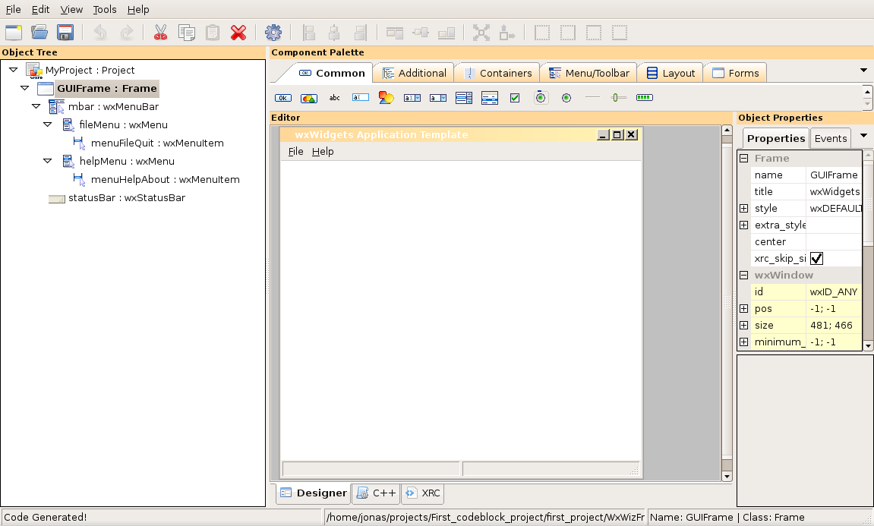Toggle the xrc_skip_si checkbox in Frame properties
This screenshot has width=874, height=526.
[x=817, y=258]
